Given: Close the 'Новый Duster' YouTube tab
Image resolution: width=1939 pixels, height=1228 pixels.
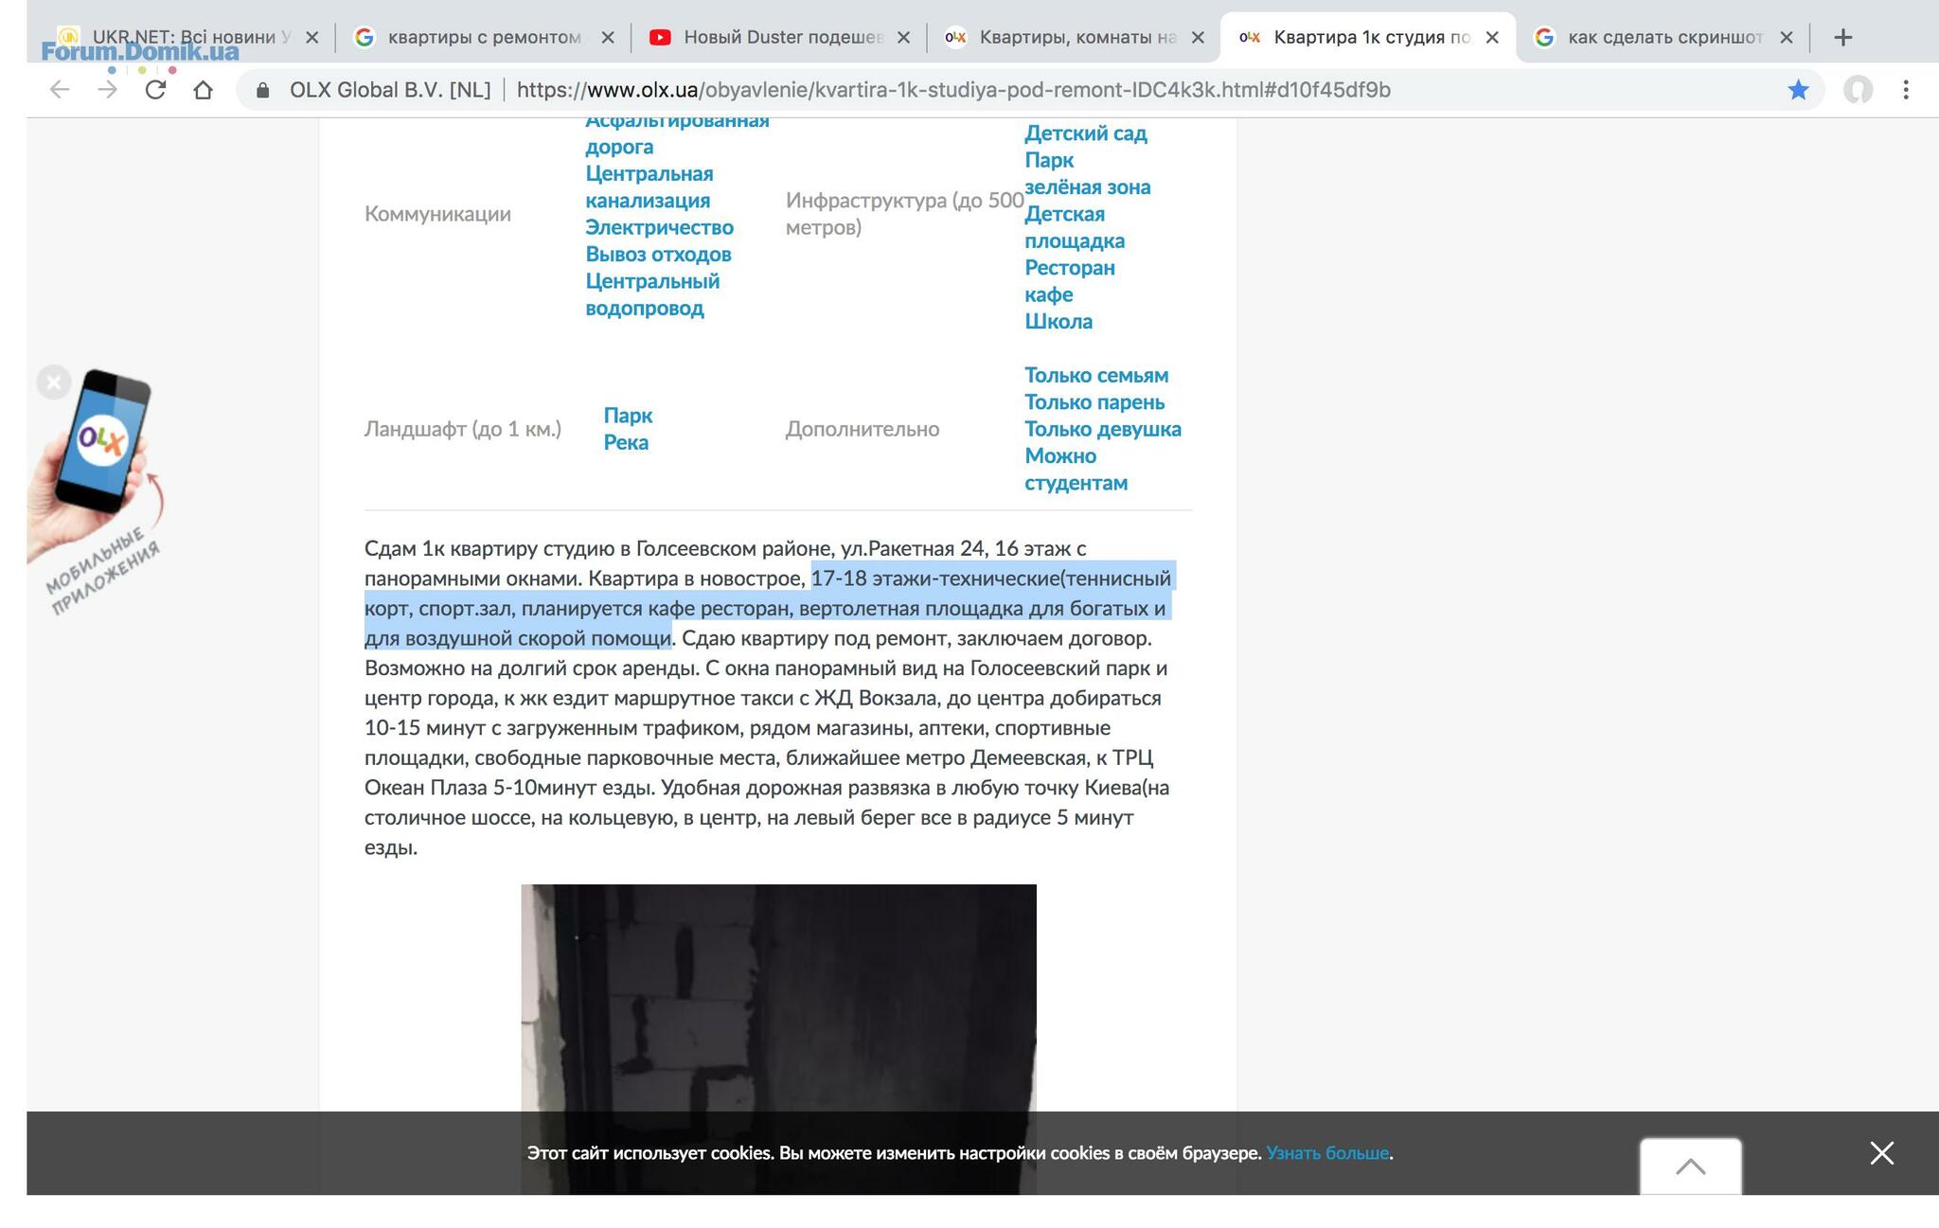Looking at the screenshot, I should [x=903, y=38].
